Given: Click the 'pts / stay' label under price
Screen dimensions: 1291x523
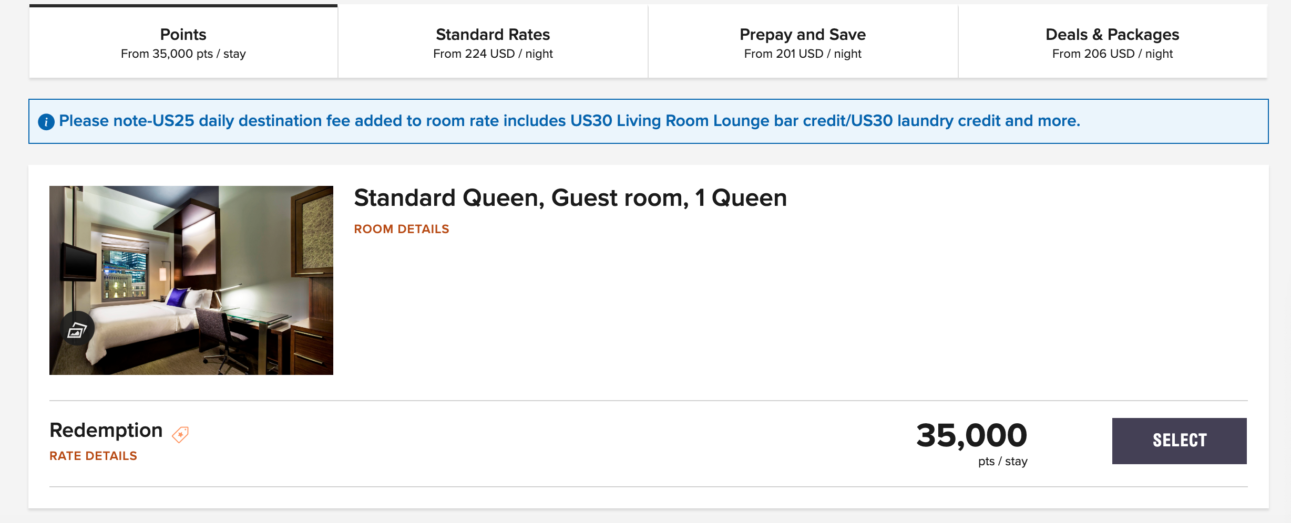Looking at the screenshot, I should coord(1002,462).
